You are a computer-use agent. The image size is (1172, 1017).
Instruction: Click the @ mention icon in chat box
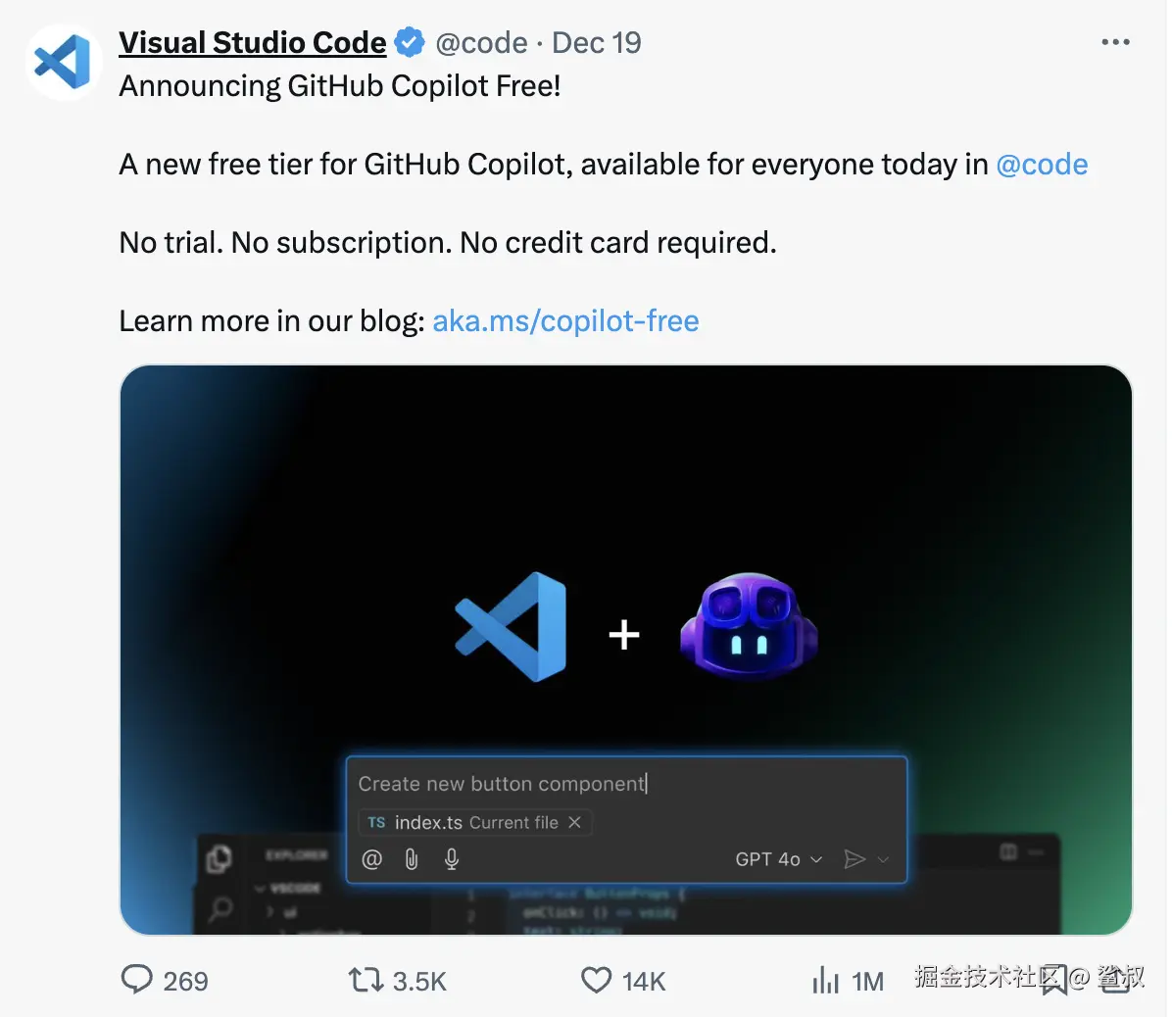click(371, 859)
